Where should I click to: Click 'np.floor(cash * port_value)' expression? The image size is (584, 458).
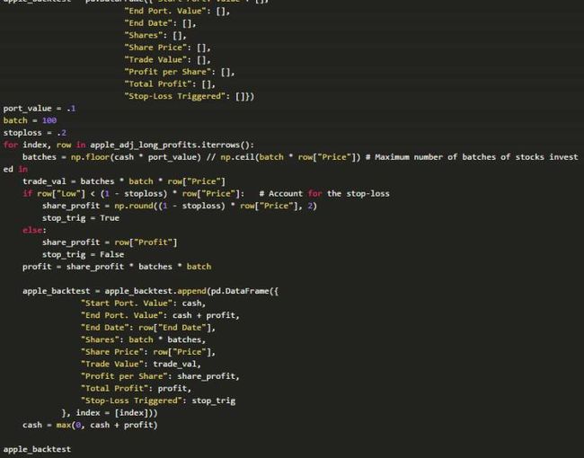tap(136, 157)
